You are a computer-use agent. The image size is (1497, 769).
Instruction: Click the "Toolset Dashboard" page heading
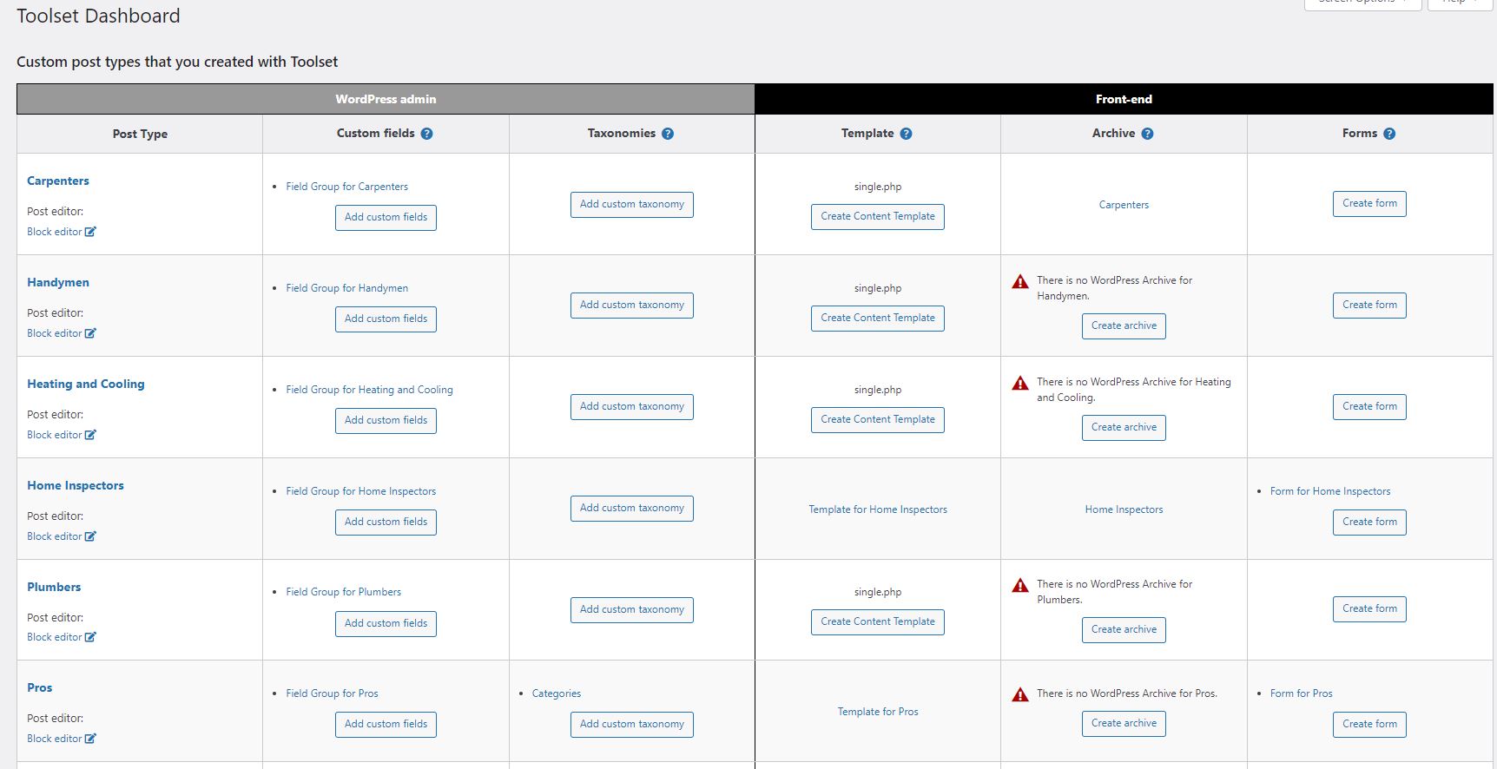[x=98, y=16]
